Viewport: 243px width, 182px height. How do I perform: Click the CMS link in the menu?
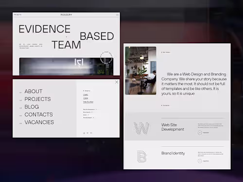pyautogui.click(x=86, y=95)
